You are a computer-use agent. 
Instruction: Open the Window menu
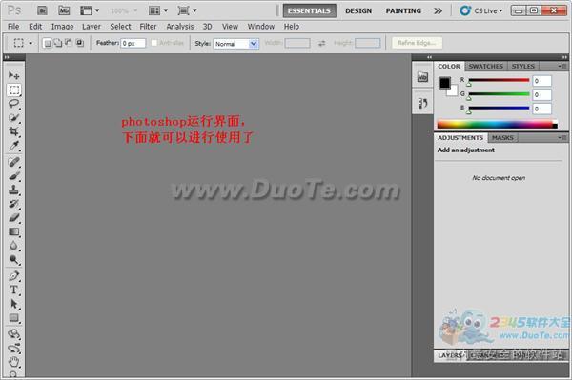261,27
